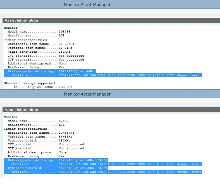Screen dimensions: 220x186
Task: Click the IPS235 model name line
Action: [39, 32]
